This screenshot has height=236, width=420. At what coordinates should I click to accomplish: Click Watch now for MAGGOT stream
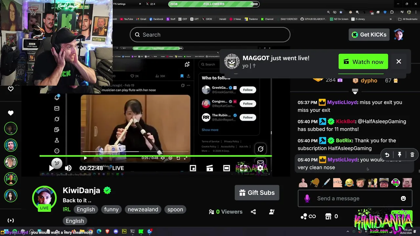click(363, 62)
